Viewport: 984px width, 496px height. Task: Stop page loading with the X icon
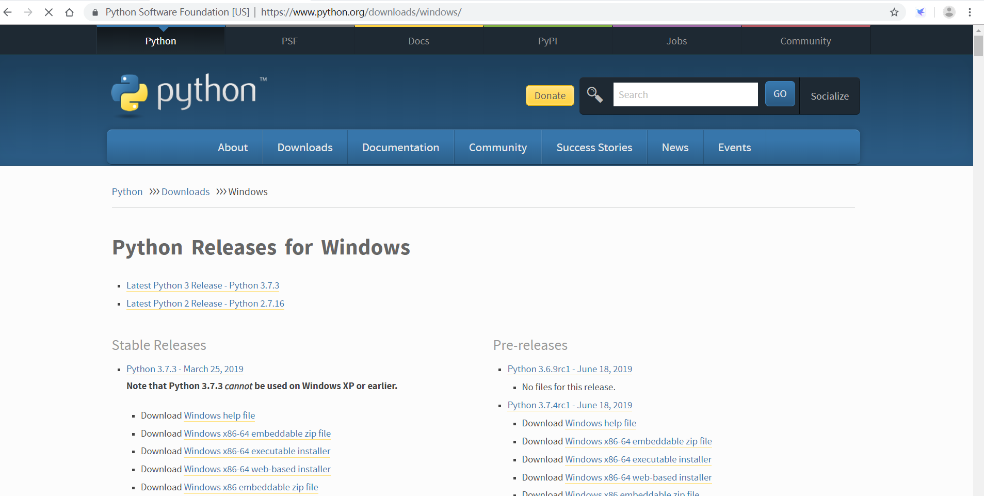[x=49, y=12]
